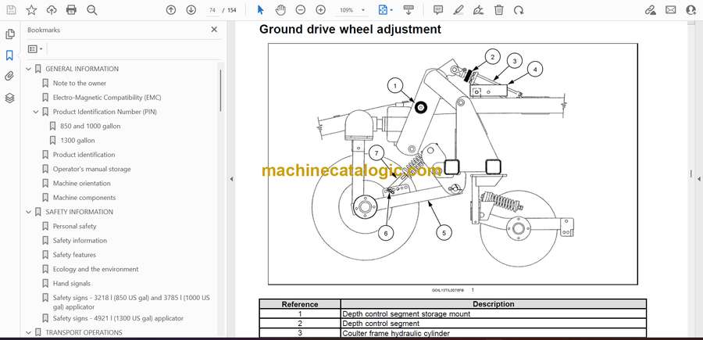Open the SAFETY INFORMATION bookmark

(80, 212)
